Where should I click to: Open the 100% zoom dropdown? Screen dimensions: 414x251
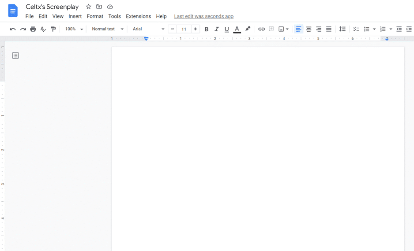(x=74, y=29)
